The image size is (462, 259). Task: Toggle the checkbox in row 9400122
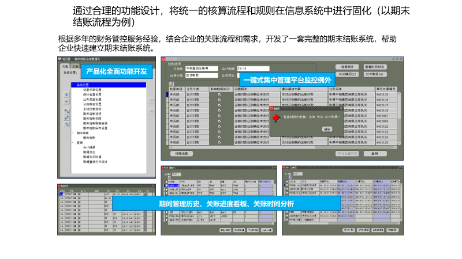(219, 127)
